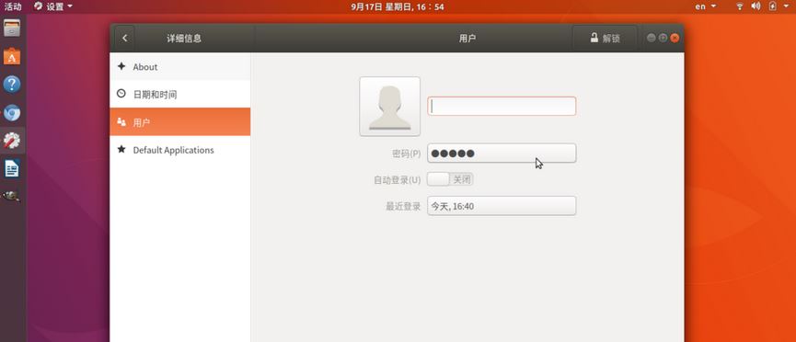This screenshot has width=796, height=342.
Task: Click the 自动登录(U) label
Action: tap(397, 179)
